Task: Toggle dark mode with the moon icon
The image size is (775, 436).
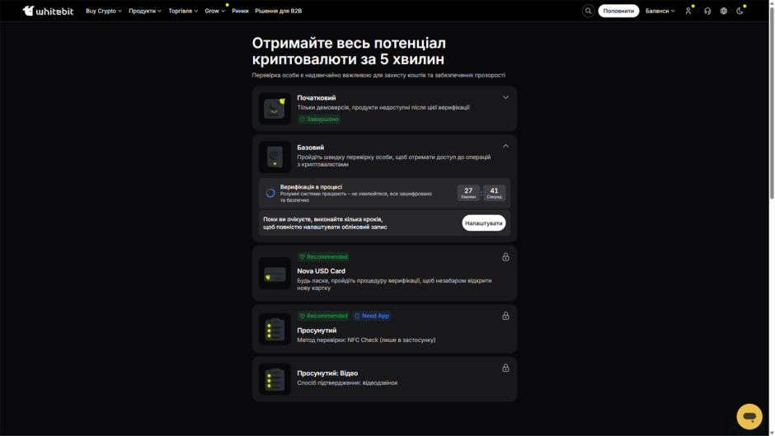Action: click(740, 11)
